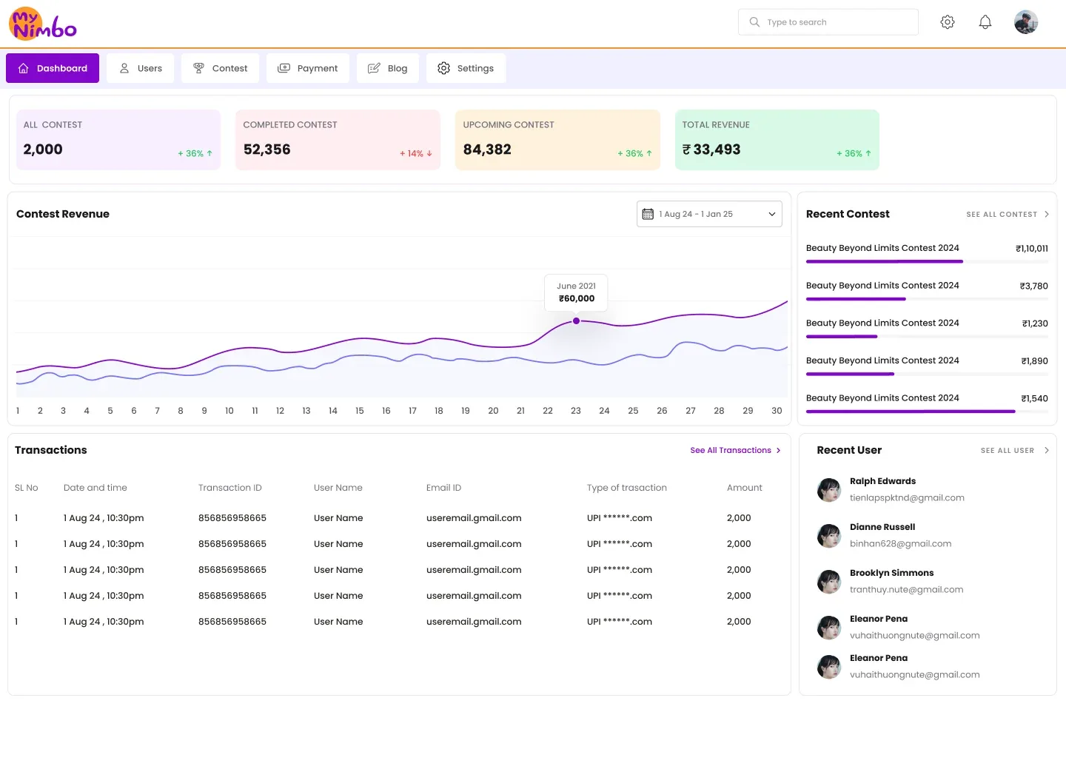Select user name Ralph Edwards
Image resolution: width=1066 pixels, height=772 pixels.
[x=882, y=481]
